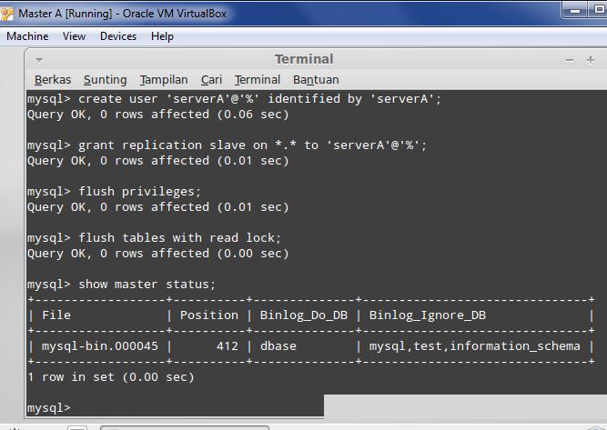Click the Binlog_Ignore_DB column header
The height and width of the screenshot is (430, 607).
pos(428,315)
